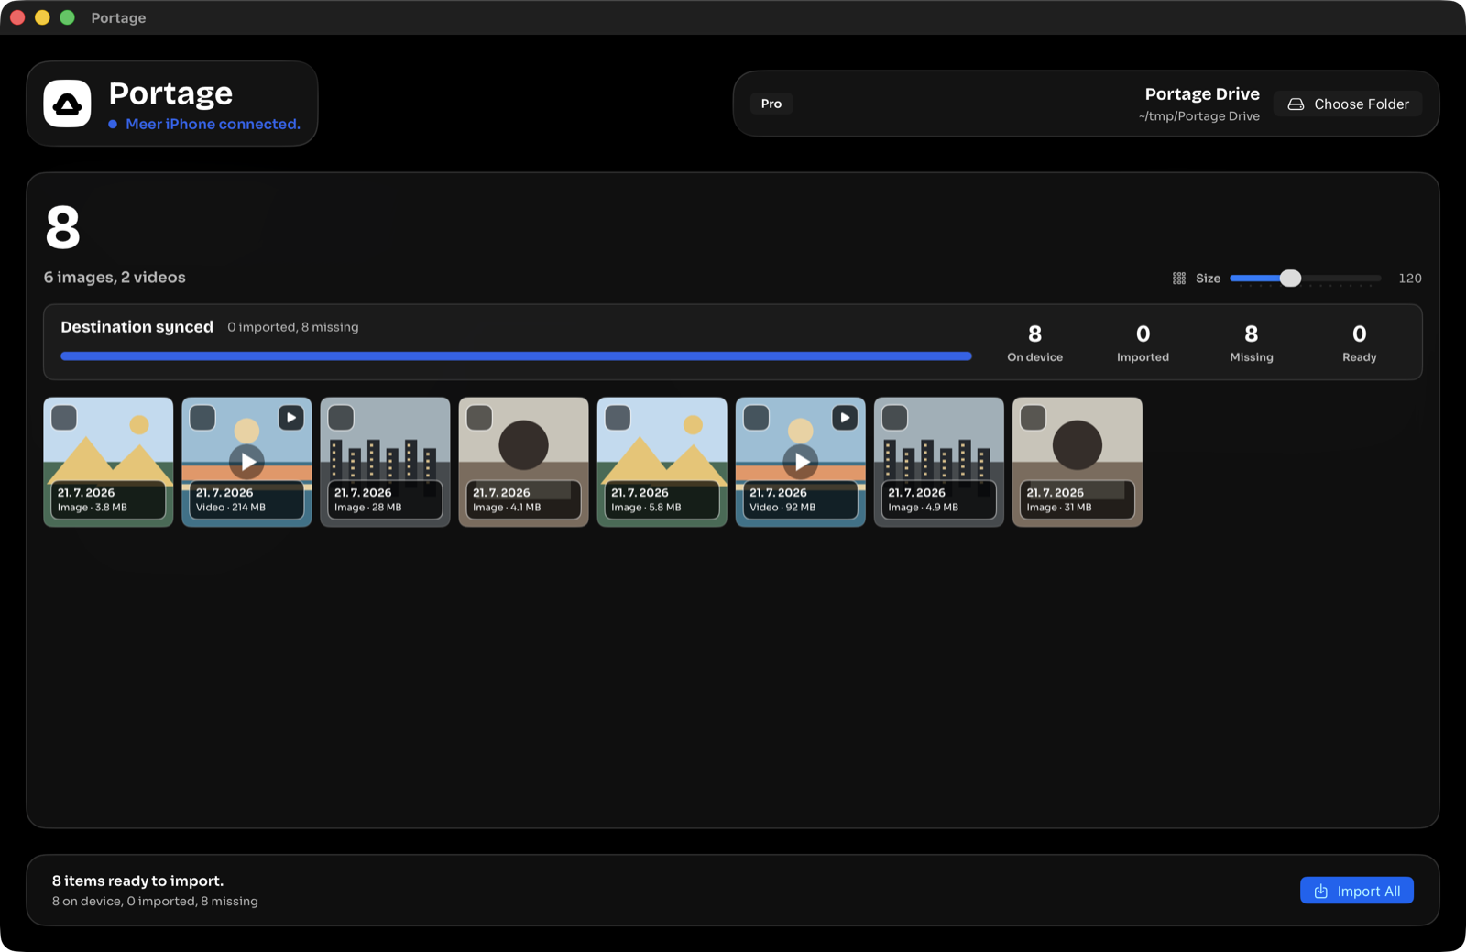
Task: Select the 31 MB image thumbnail
Action: (x=1078, y=462)
